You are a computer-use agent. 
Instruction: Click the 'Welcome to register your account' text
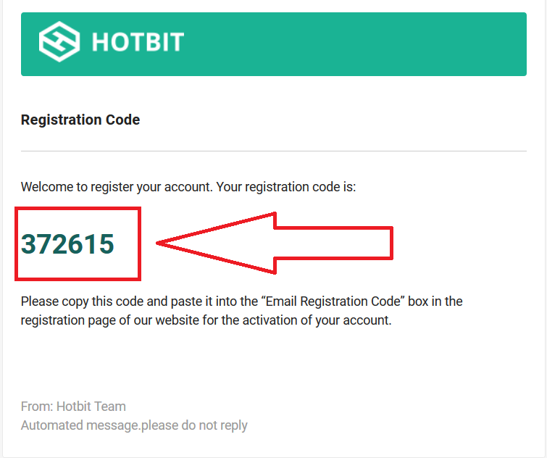[x=117, y=187]
